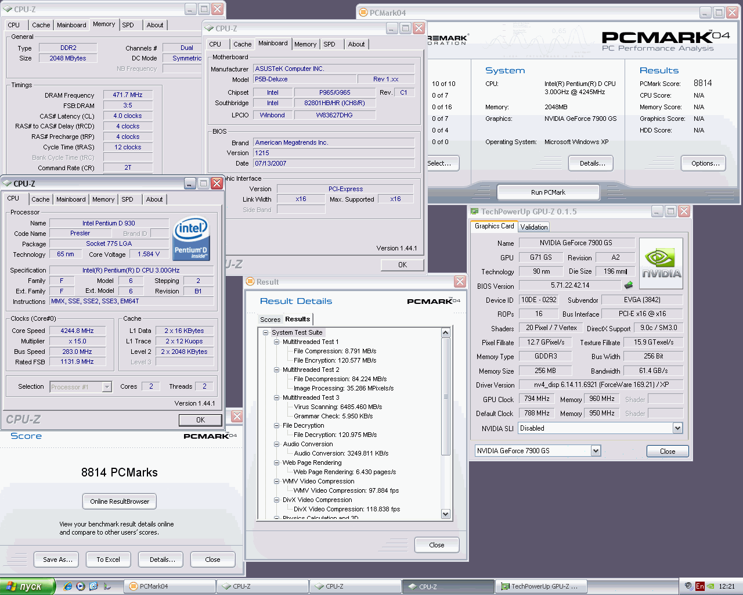Click the BIOS Version 5.71.22.42.14 field
Image resolution: width=743 pixels, height=595 pixels.
(x=570, y=285)
